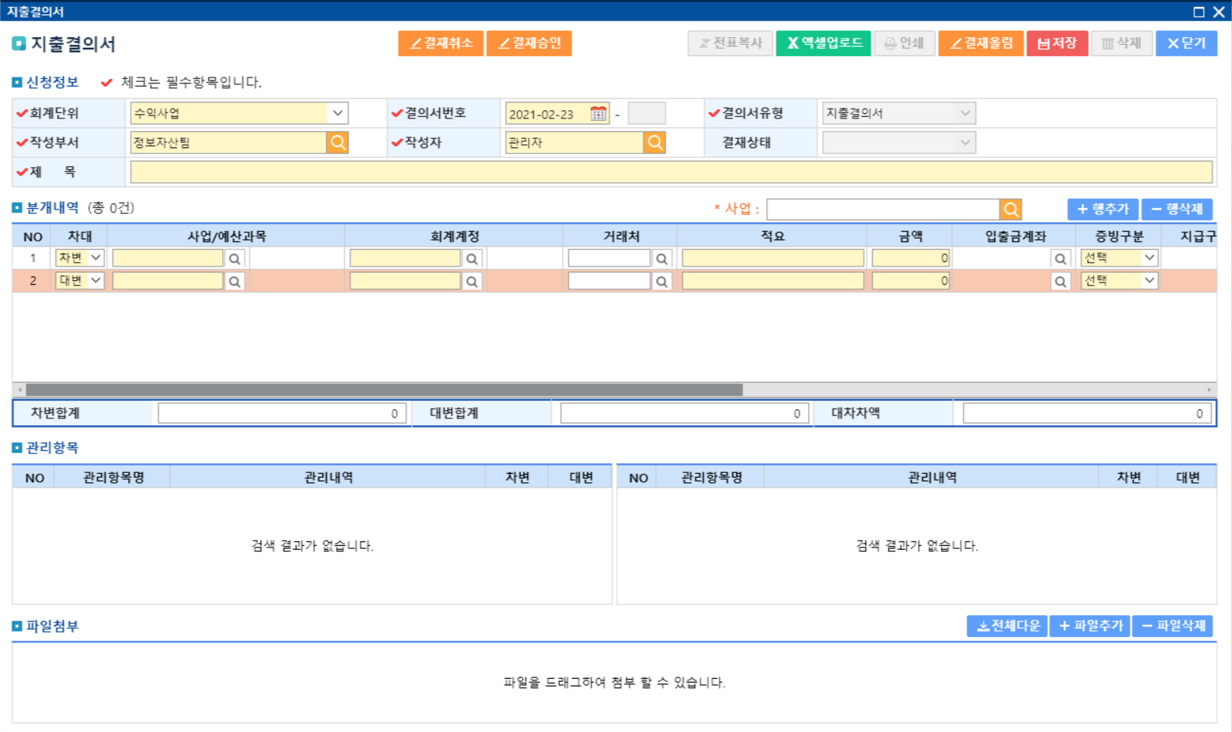Search 거래처 in row 1
The image size is (1232, 732).
[x=662, y=259]
